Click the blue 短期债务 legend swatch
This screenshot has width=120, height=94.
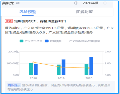[x=47, y=41]
